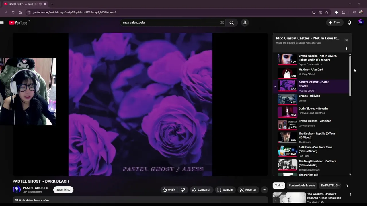Open video description views line
Viewport: 367px width, 206px height.
pos(32,201)
